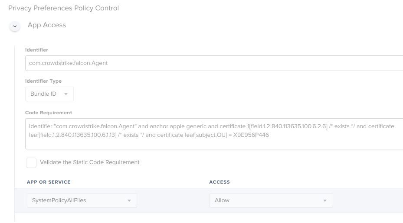Viewport: 403px width, 223px height.
Task: Open the SystemPolicyAllFiles service dropdown
Action: click(x=82, y=200)
